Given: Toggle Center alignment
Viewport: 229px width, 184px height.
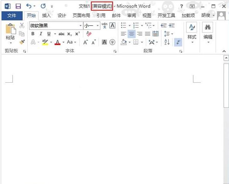Looking at the screenshot, I should 132,34.
